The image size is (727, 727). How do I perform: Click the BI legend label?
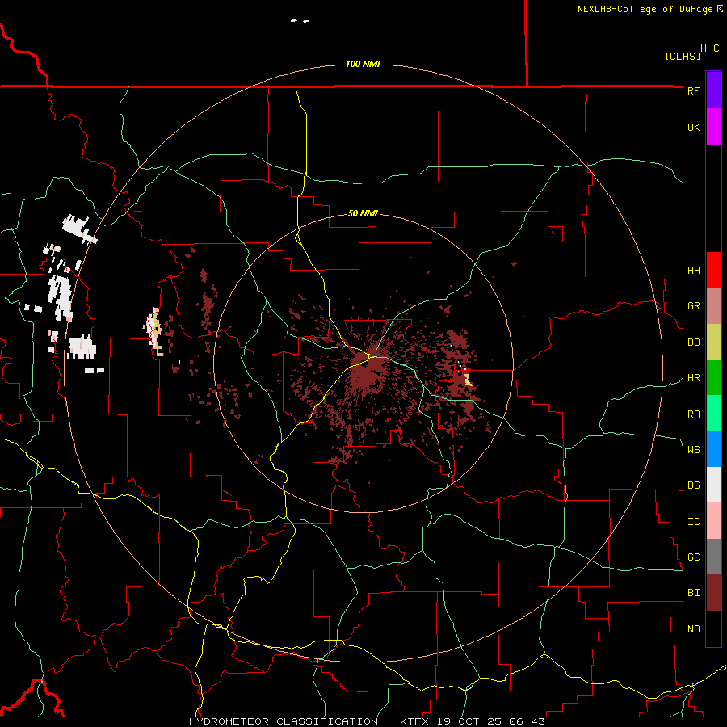coord(693,593)
